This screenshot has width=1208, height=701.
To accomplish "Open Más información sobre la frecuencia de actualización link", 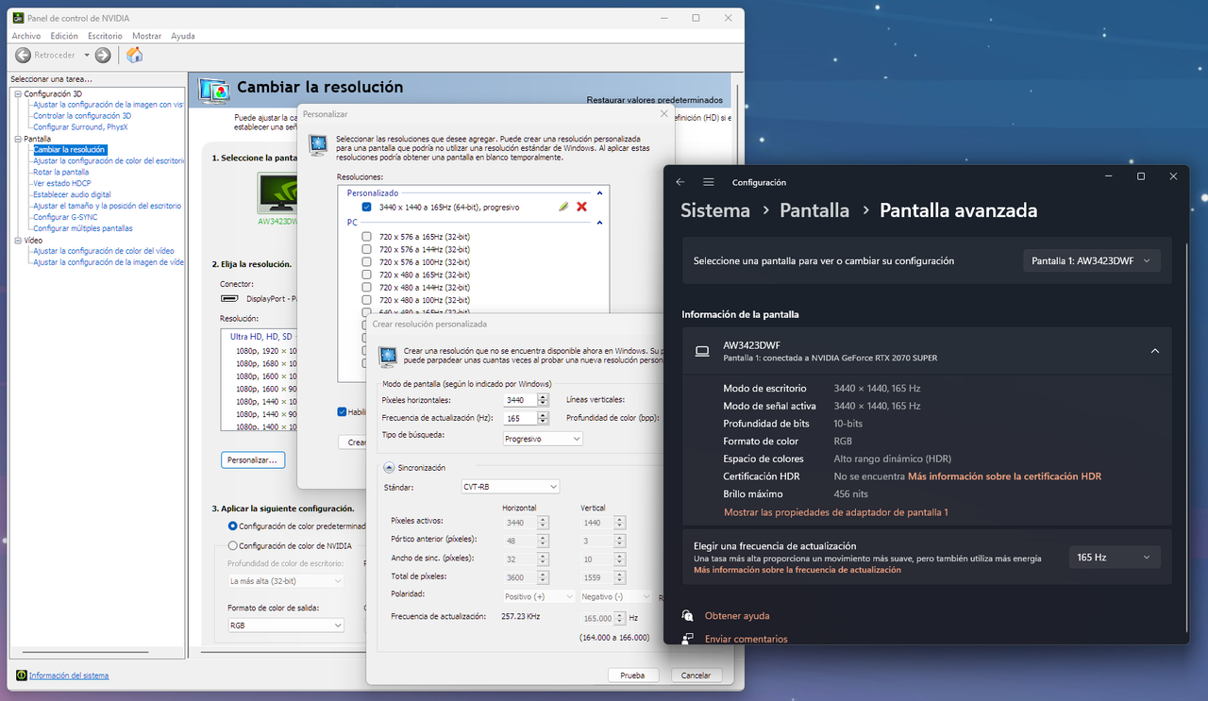I will point(797,570).
